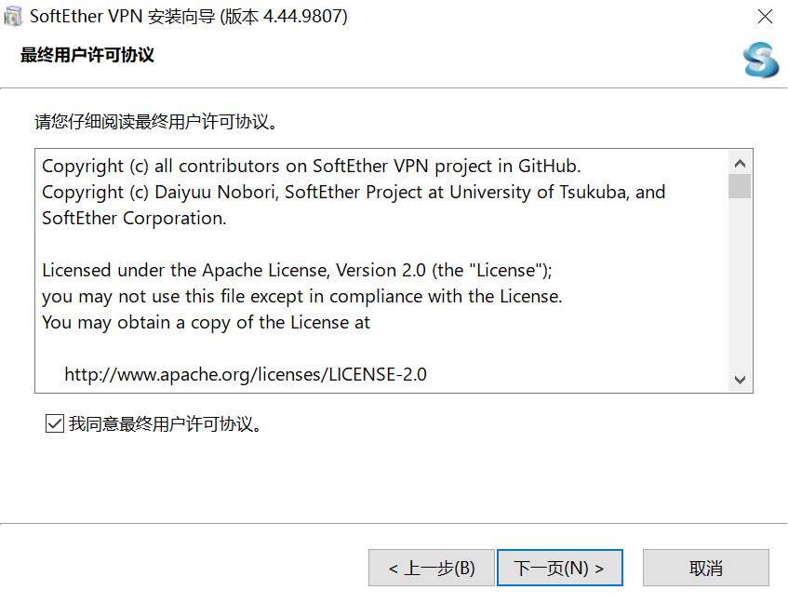Click the empty scrollbar track below the thumb
The width and height of the screenshot is (788, 603).
[x=741, y=288]
